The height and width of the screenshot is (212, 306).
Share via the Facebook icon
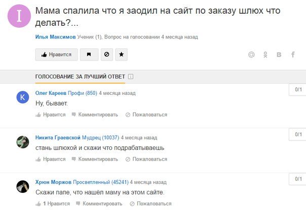pos(292,55)
